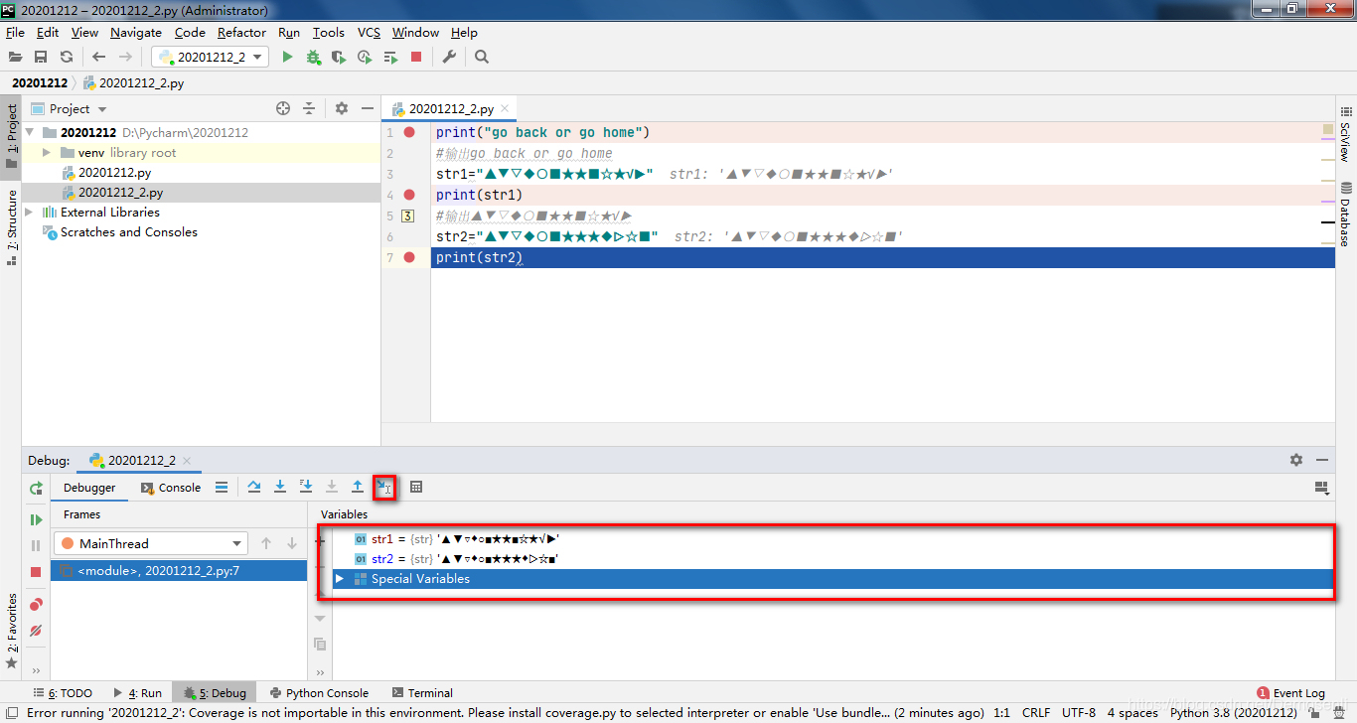Open Database side panel
1357x723 pixels.
click(x=1346, y=214)
